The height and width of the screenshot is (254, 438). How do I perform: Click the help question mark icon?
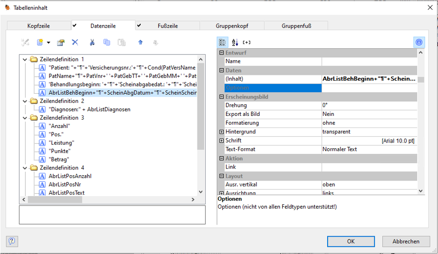[12, 241]
